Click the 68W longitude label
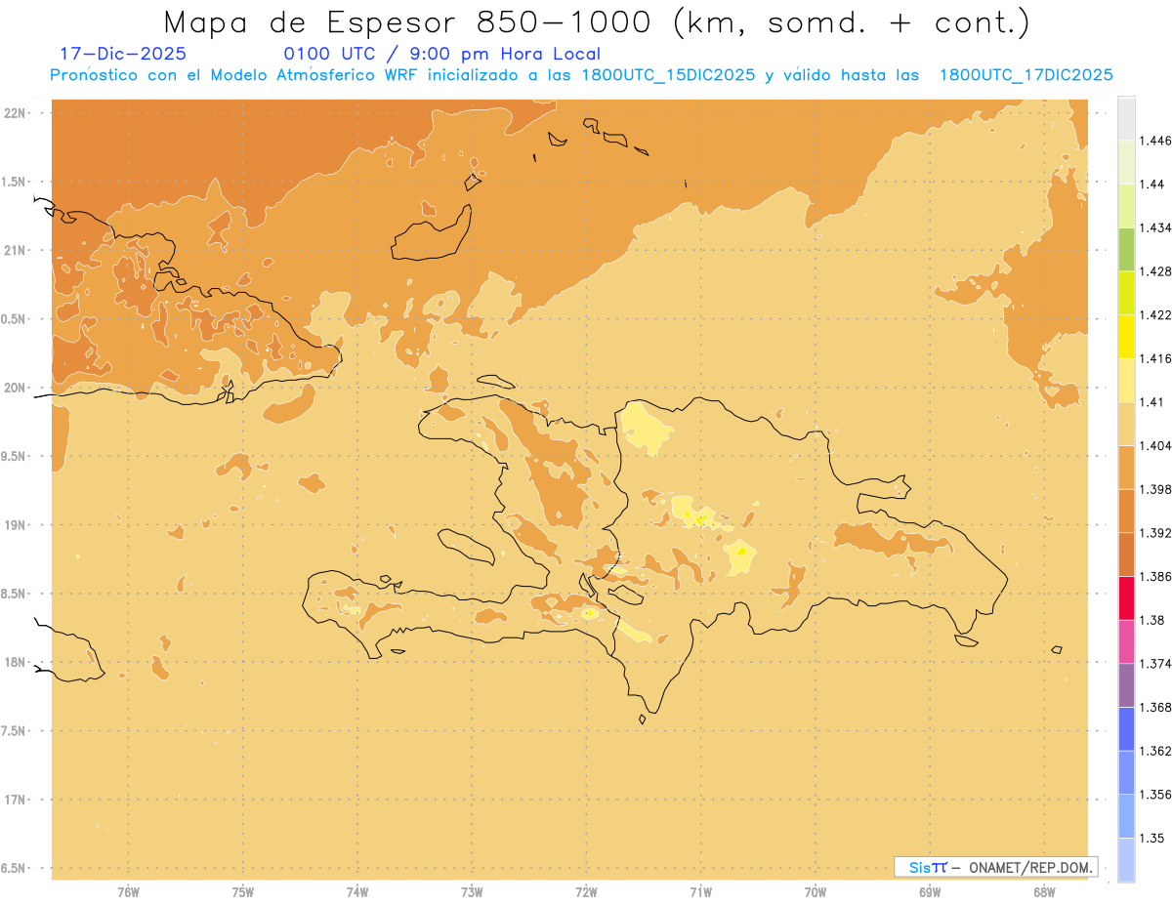This screenshot has width=1172, height=905. [1044, 891]
